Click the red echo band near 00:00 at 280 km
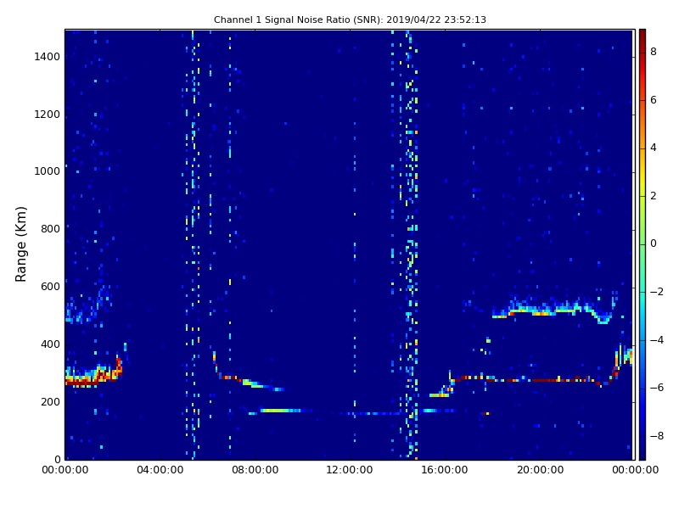Image resolution: width=679 pixels, height=509 pixels. click(93, 376)
